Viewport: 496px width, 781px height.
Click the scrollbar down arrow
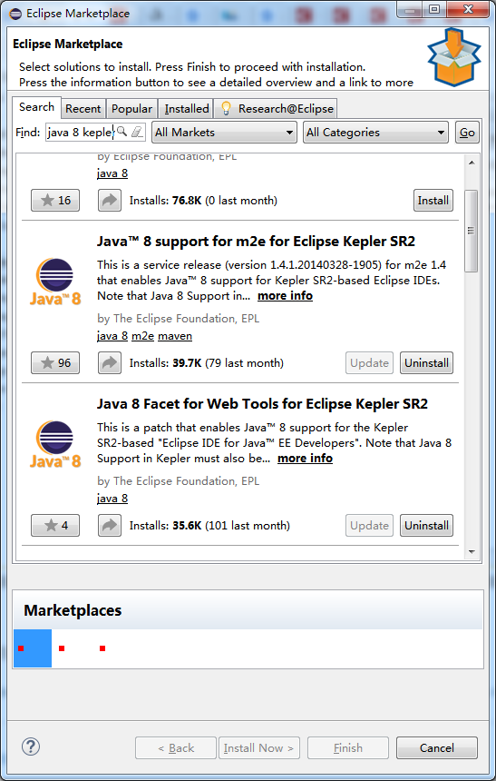(x=472, y=552)
